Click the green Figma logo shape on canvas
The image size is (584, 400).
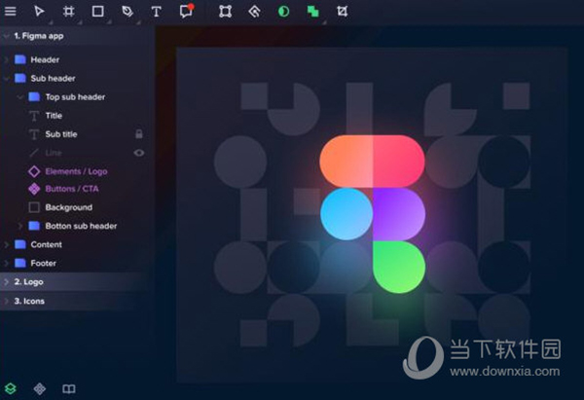coord(397,266)
